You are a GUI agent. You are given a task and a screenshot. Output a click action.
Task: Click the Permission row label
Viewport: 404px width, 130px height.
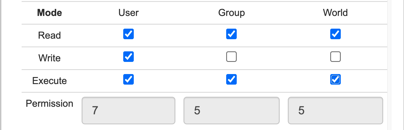(49, 104)
